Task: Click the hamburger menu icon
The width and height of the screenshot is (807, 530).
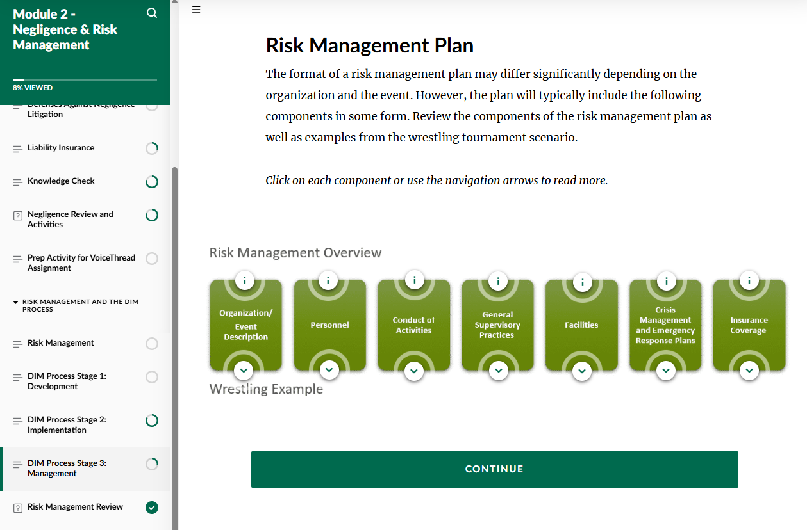Action: click(196, 10)
